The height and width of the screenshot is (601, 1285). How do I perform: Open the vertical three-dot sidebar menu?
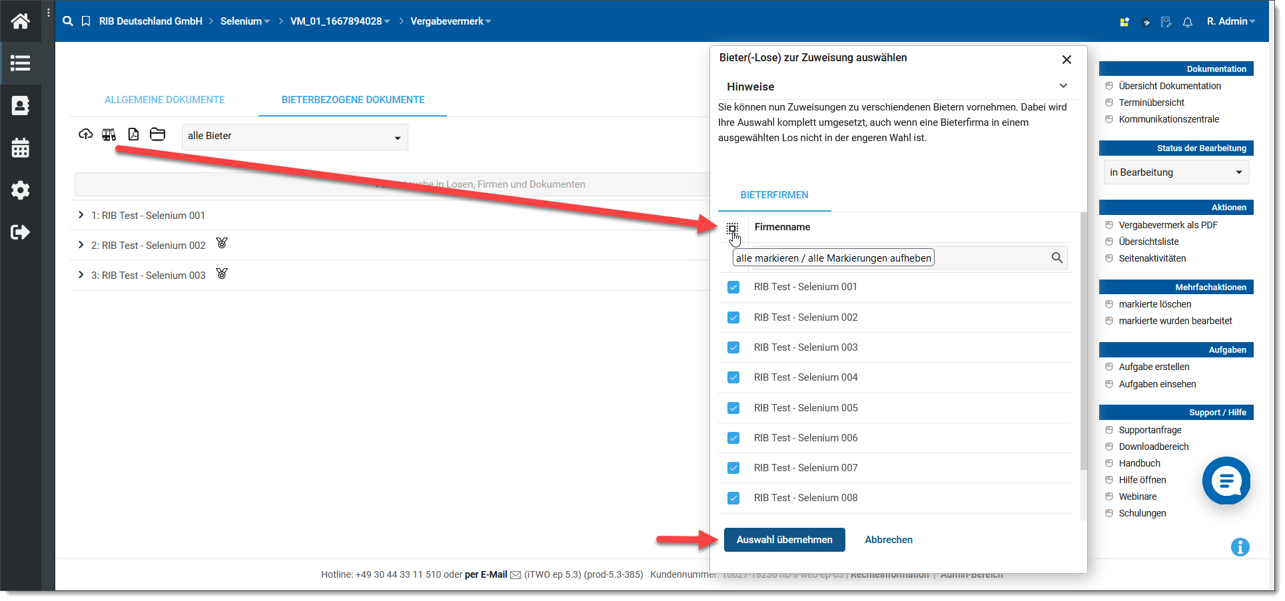[48, 13]
